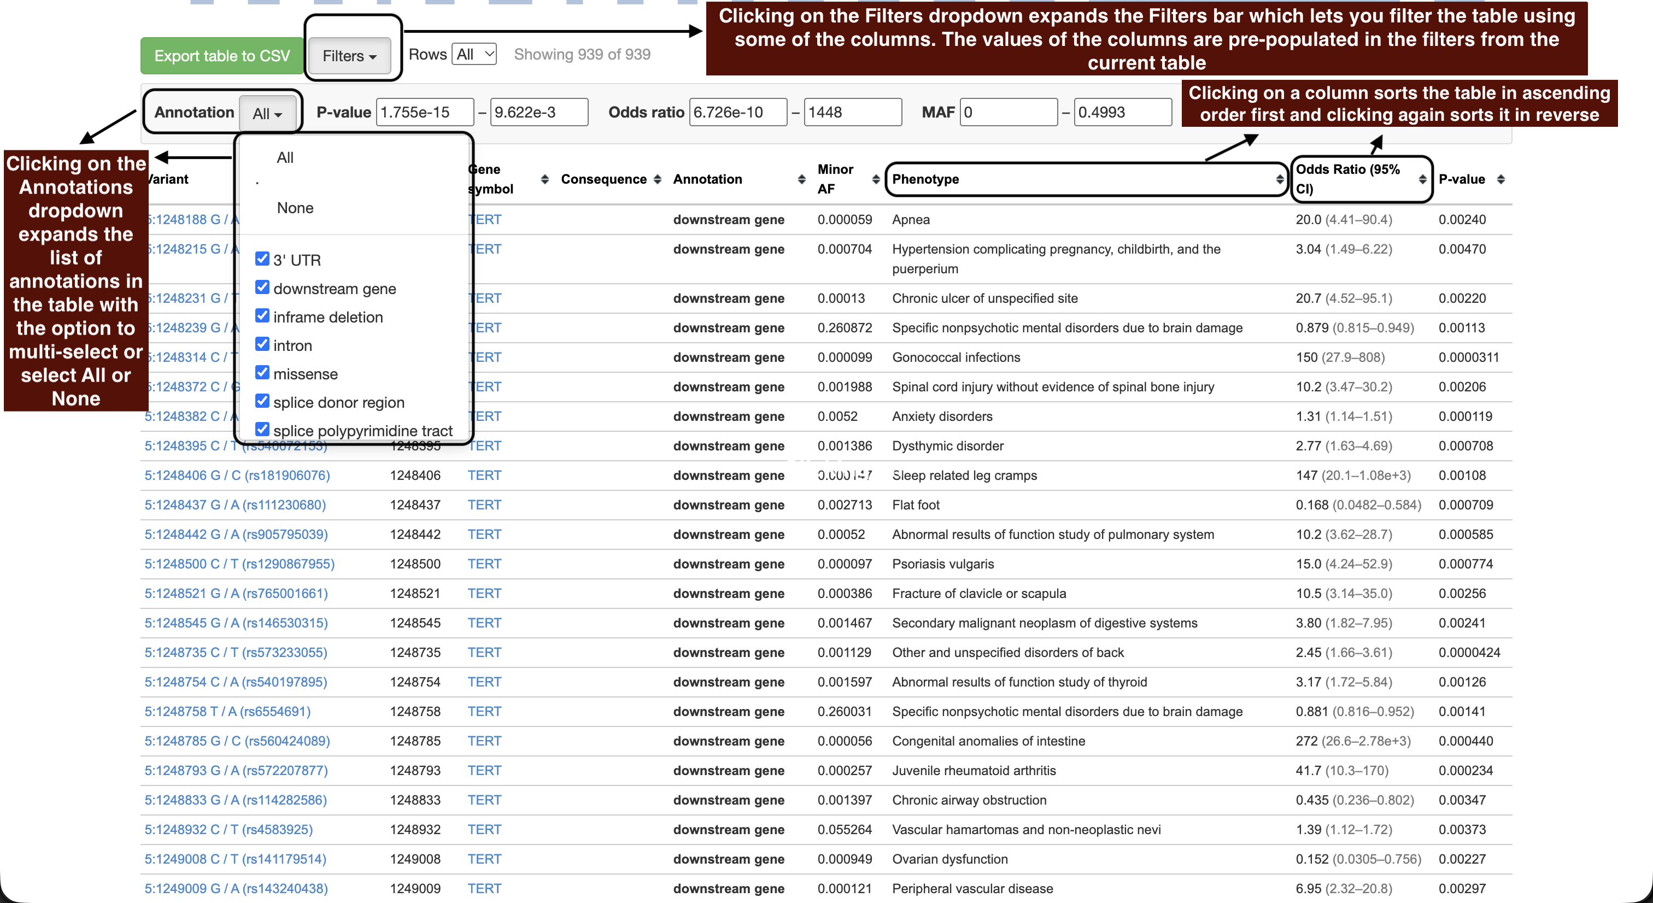The height and width of the screenshot is (903, 1653).
Task: Edit the MAF minimum field
Action: pos(1009,112)
